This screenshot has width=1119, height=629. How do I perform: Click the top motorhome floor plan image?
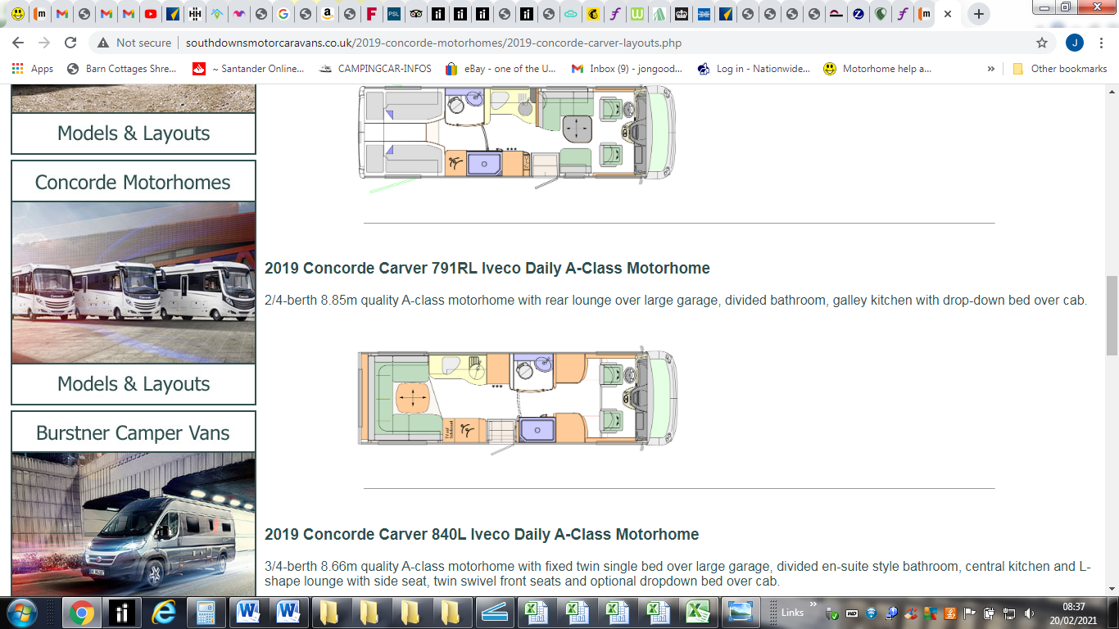(x=518, y=138)
